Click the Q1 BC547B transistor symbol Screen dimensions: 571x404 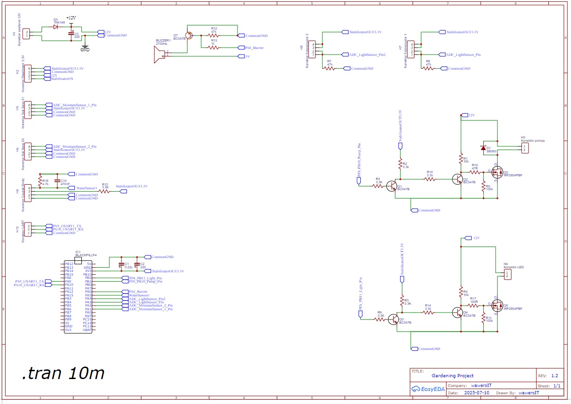(x=392, y=186)
